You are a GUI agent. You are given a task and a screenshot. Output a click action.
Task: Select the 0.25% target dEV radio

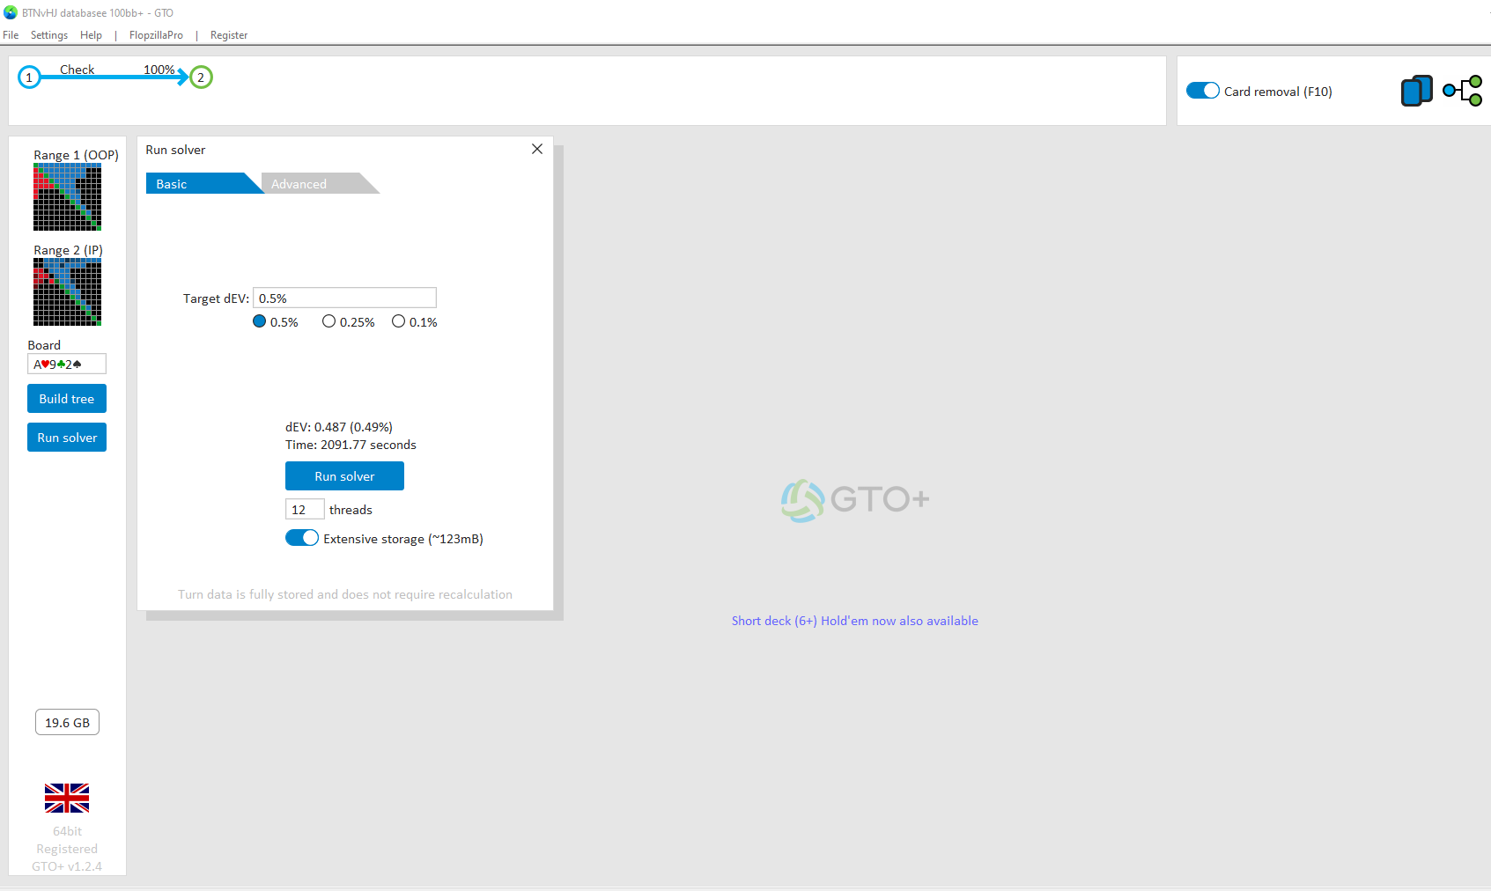328,321
